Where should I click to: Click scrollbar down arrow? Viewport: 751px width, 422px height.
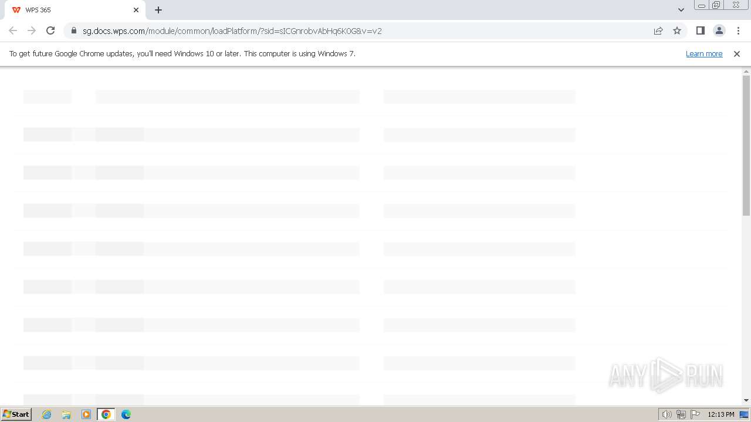[746, 400]
